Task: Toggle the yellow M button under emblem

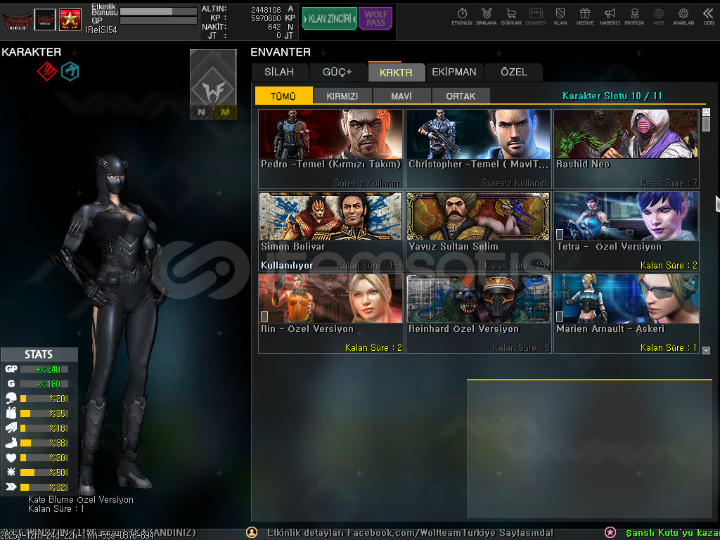Action: pos(225,112)
